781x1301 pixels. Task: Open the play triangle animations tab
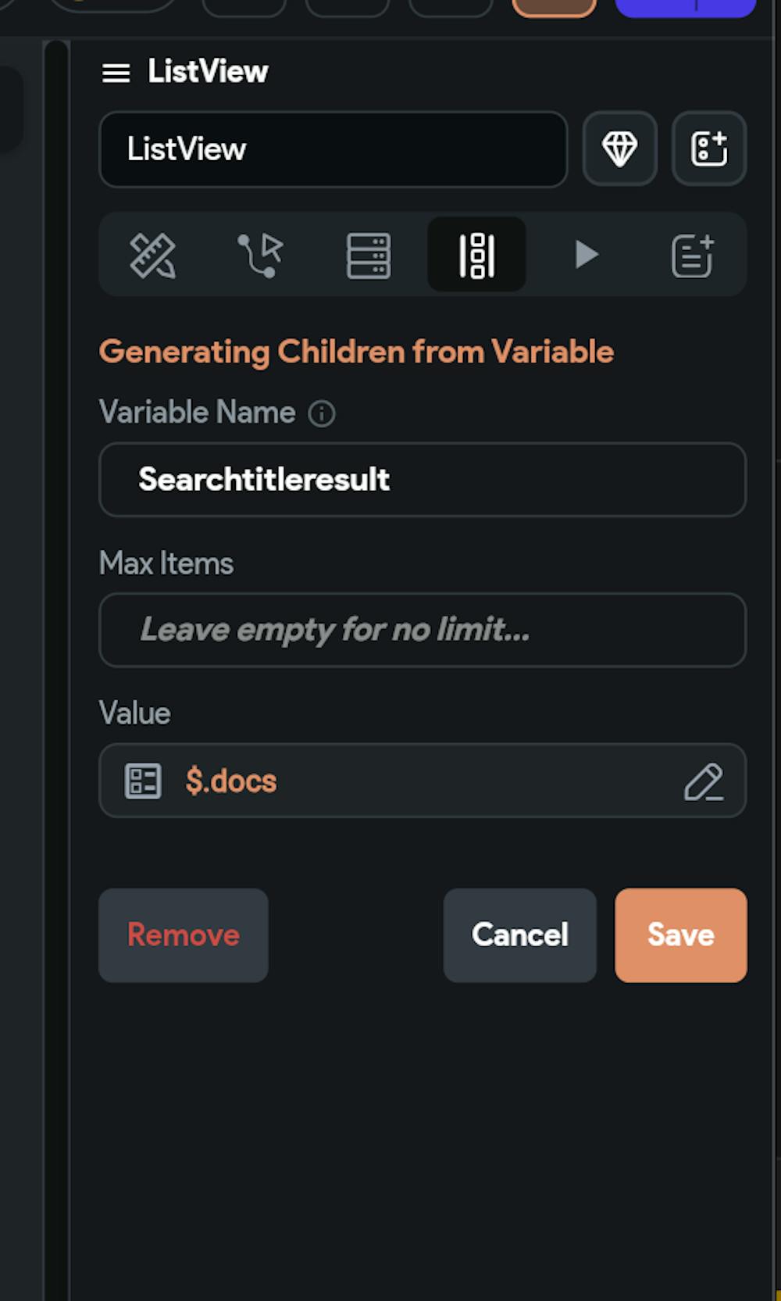pos(586,255)
